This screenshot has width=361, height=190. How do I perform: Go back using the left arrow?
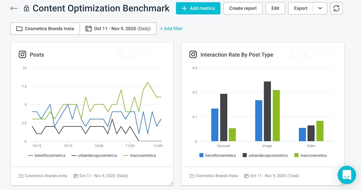tap(14, 8)
